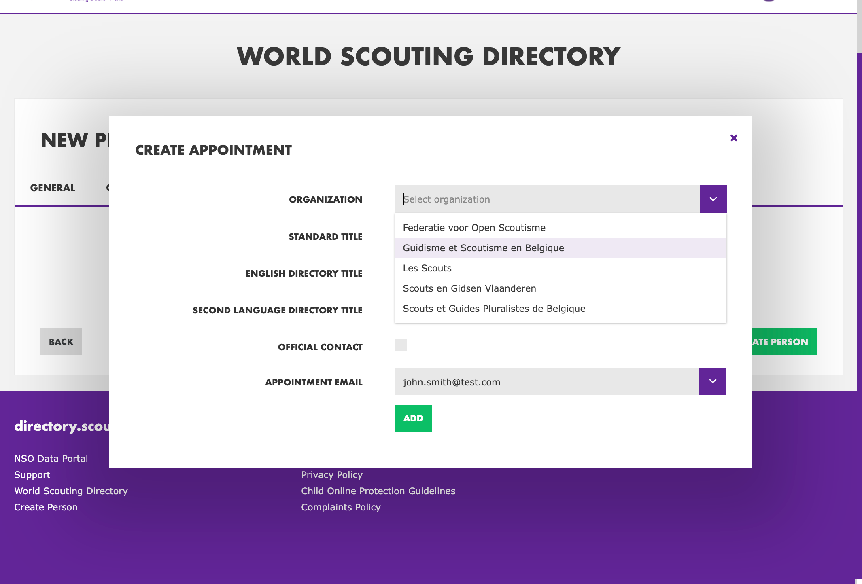The image size is (862, 584).
Task: Expand the Organization dropdown arrow
Action: 713,199
